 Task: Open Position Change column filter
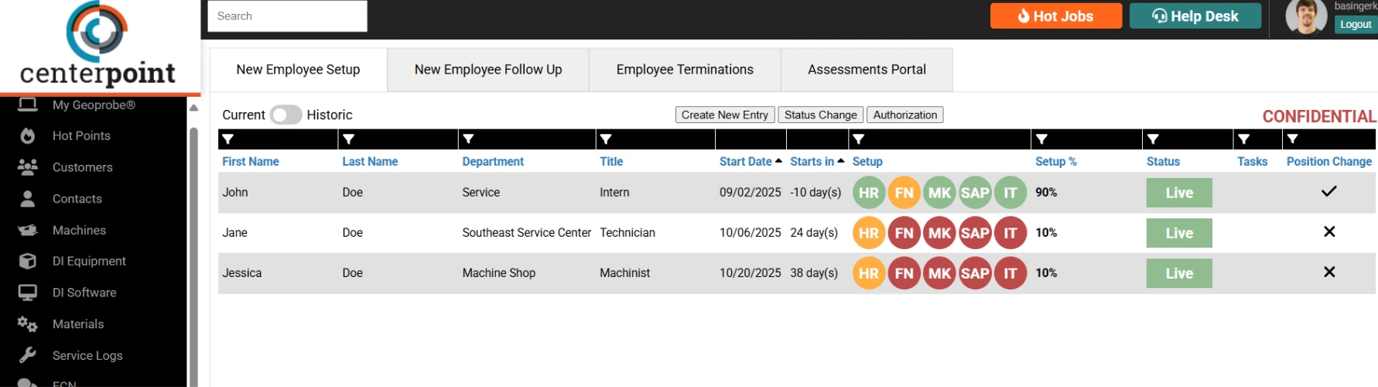pyautogui.click(x=1293, y=139)
